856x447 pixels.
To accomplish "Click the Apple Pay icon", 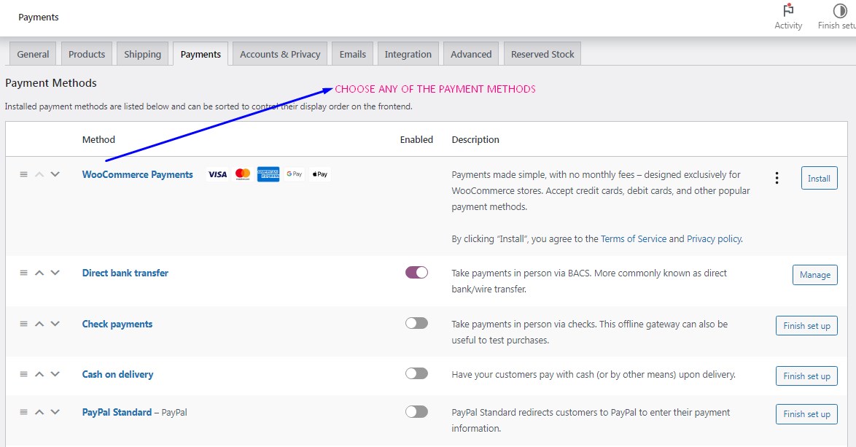I will point(319,174).
